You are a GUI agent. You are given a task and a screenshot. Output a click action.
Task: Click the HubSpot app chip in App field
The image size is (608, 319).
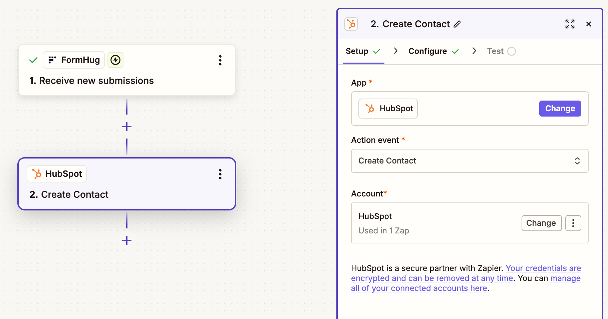click(x=388, y=109)
